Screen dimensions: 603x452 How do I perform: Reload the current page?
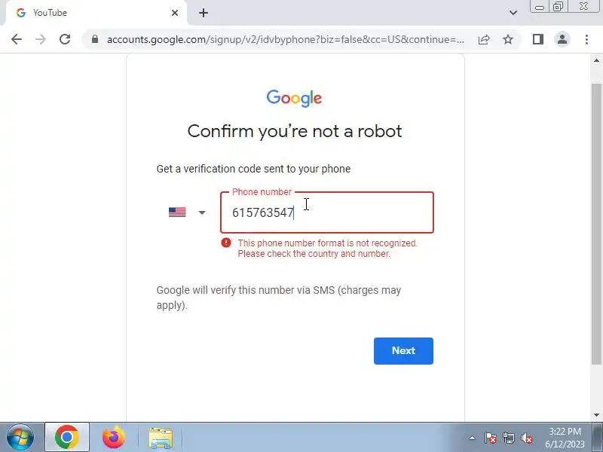coord(65,39)
